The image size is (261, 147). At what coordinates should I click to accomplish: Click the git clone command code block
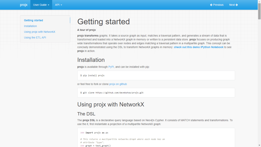pyautogui.click(x=156, y=92)
